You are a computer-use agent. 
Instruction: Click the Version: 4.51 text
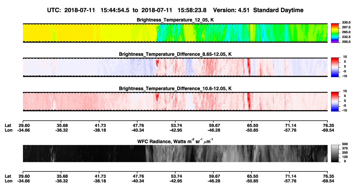coord(232,10)
